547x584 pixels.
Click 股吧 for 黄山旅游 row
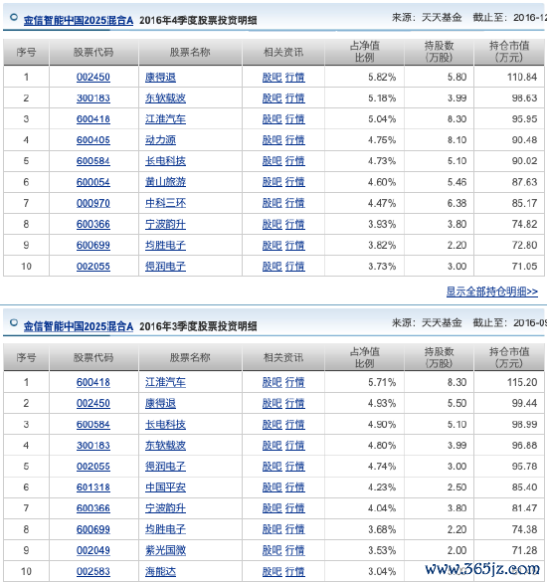273,182
